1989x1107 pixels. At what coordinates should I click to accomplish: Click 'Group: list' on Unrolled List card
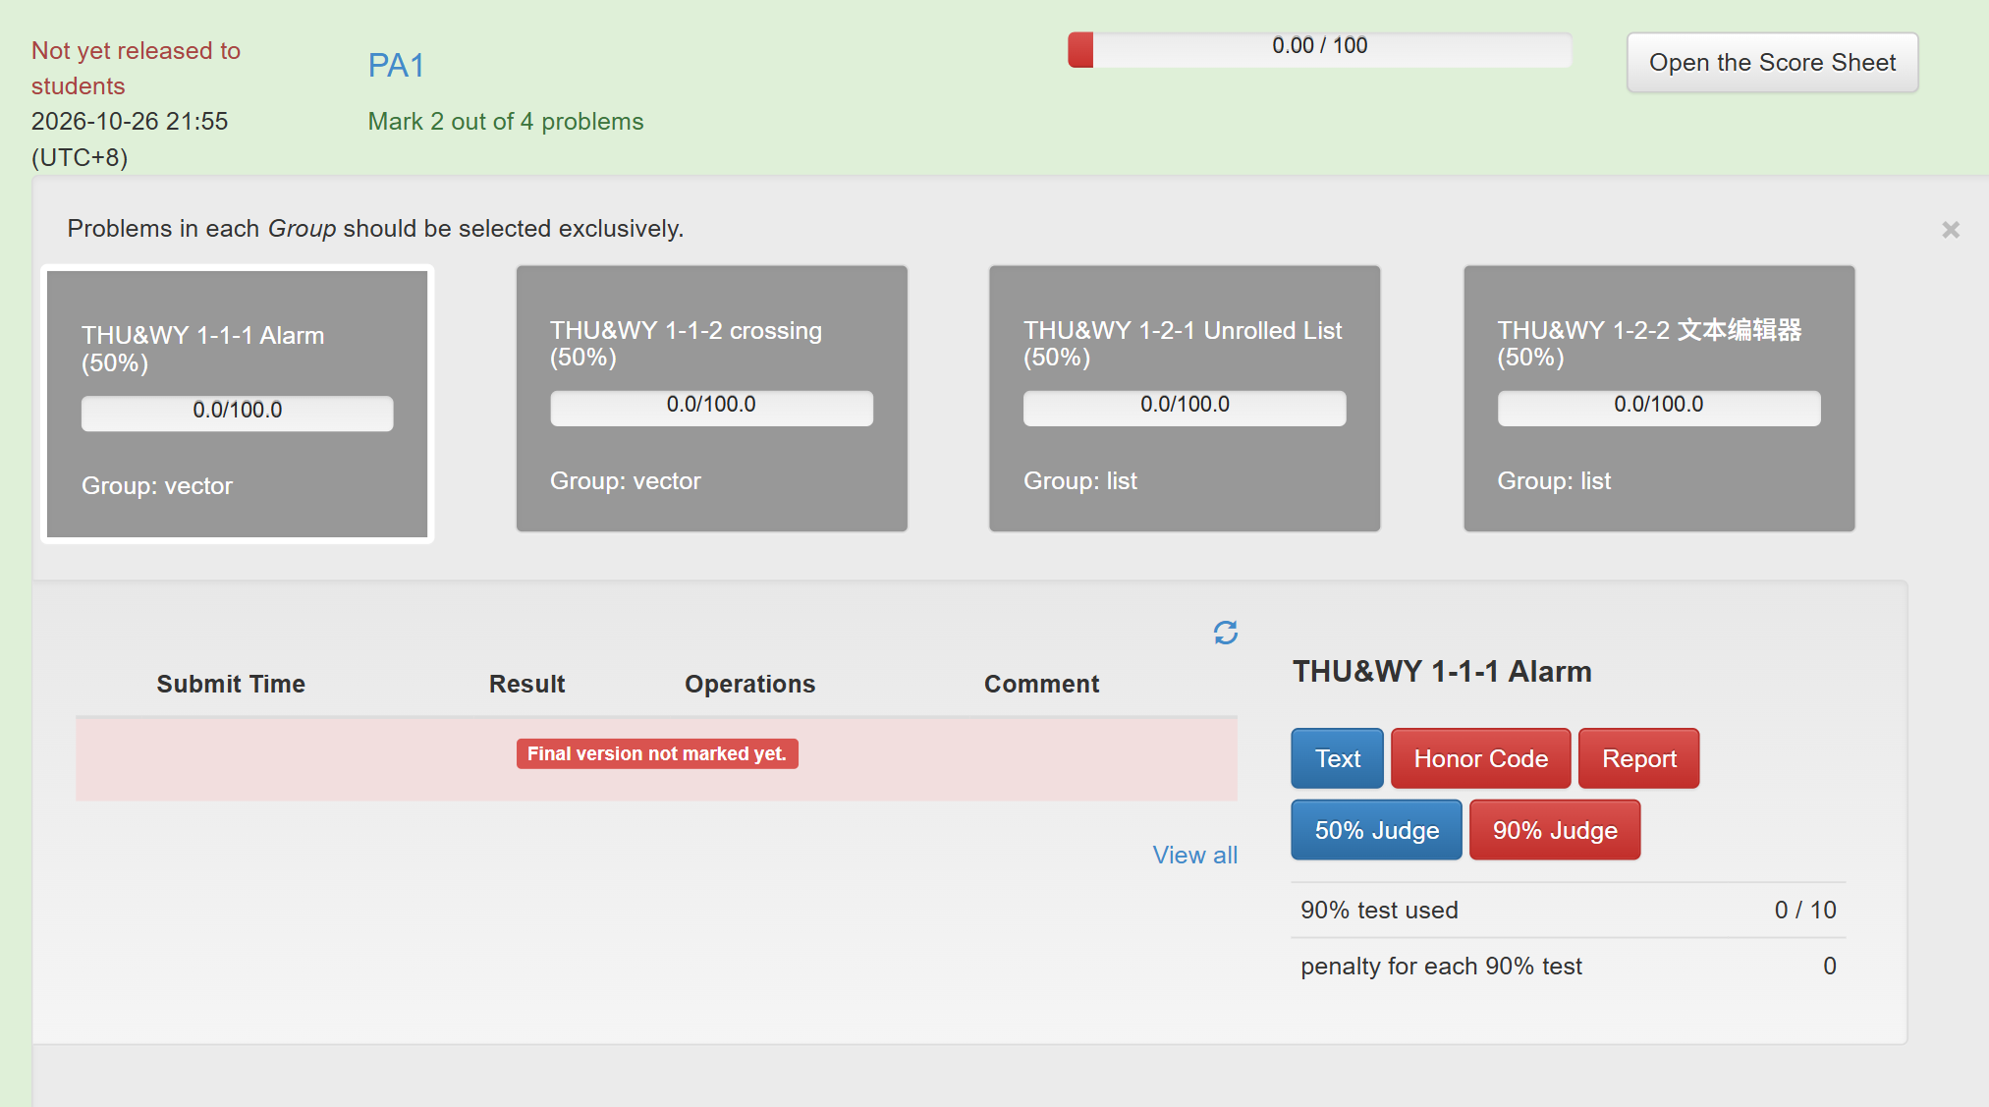1080,480
